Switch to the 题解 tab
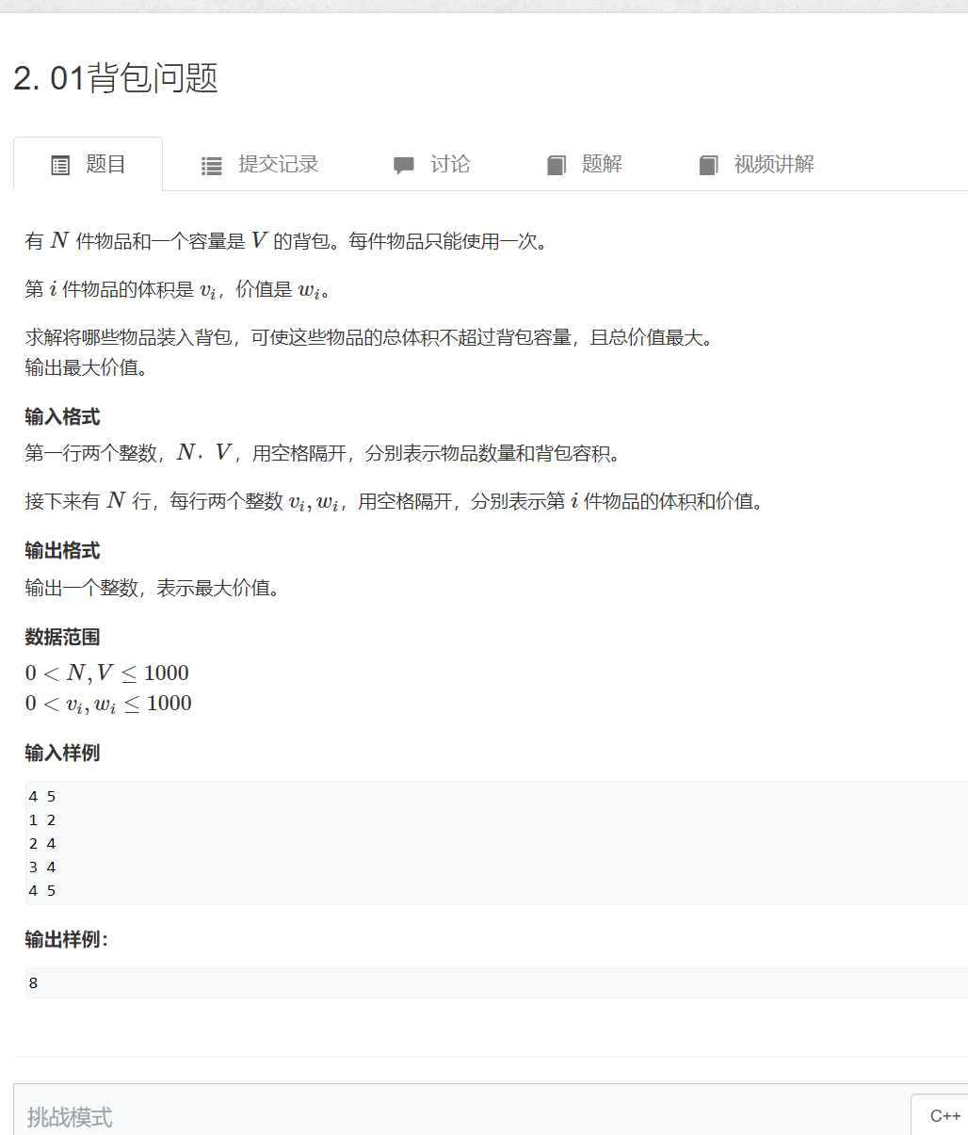The height and width of the screenshot is (1135, 968). pyautogui.click(x=585, y=164)
